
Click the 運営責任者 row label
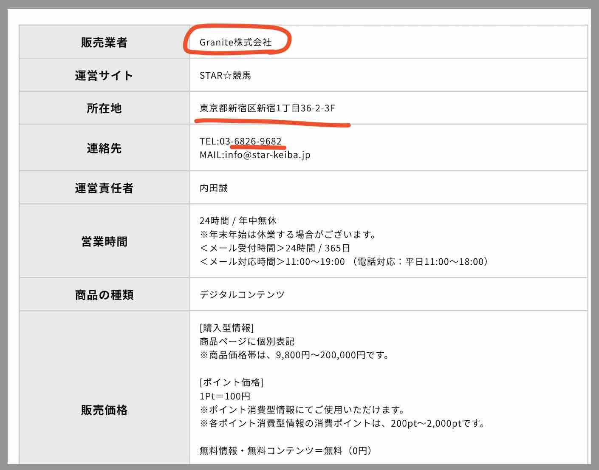[x=104, y=187]
